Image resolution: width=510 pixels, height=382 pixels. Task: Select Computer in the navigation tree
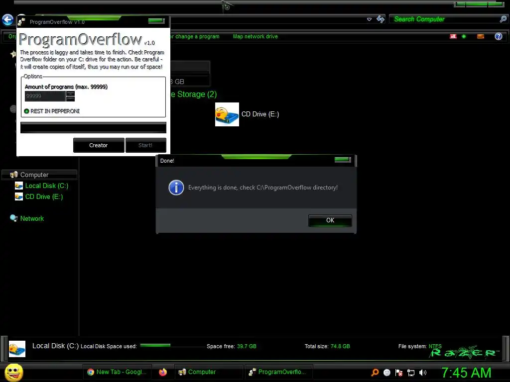coord(39,175)
